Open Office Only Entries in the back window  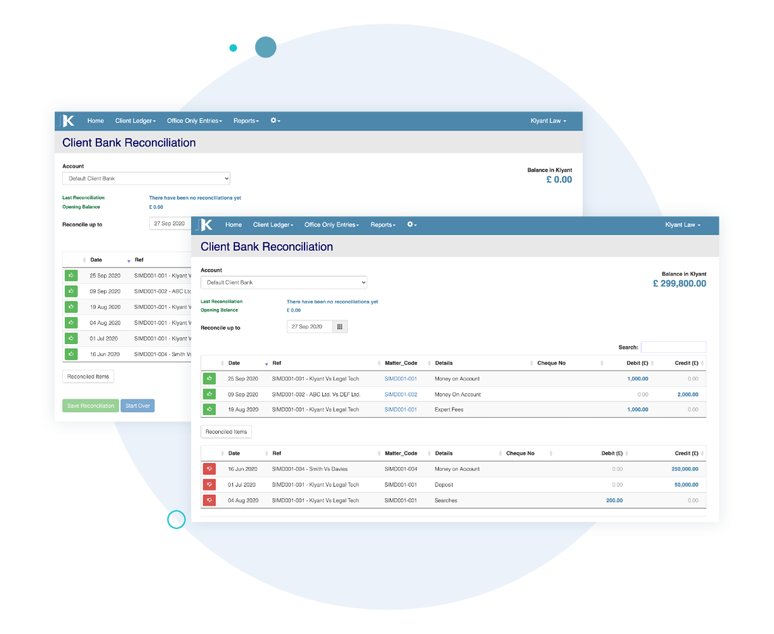tap(195, 121)
